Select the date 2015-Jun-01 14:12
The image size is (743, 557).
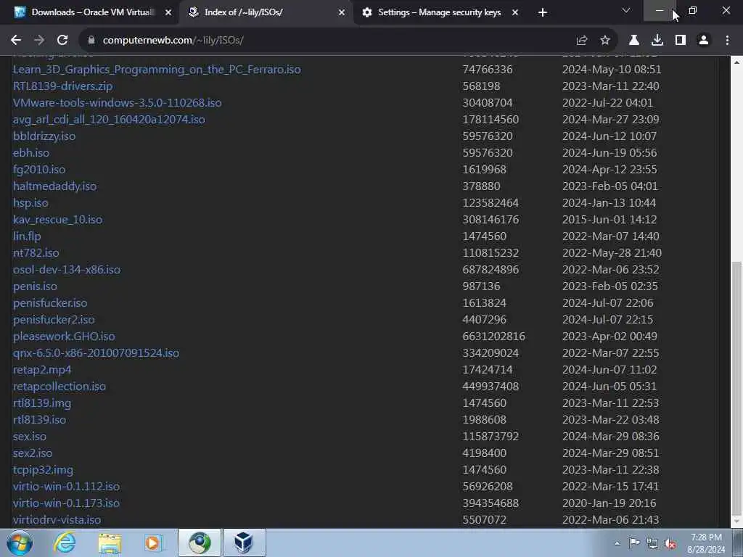pos(609,220)
